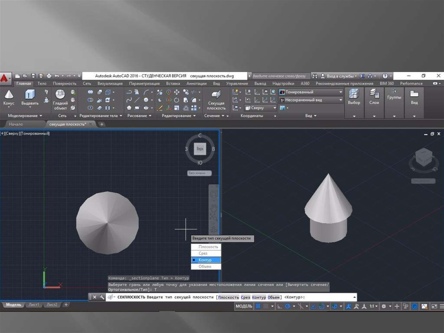Click the Верх face of the ViewCube
The image size is (444, 333).
pos(200,149)
